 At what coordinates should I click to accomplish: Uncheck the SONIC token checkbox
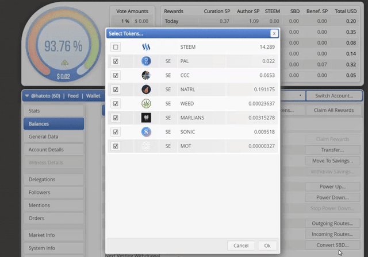(116, 132)
